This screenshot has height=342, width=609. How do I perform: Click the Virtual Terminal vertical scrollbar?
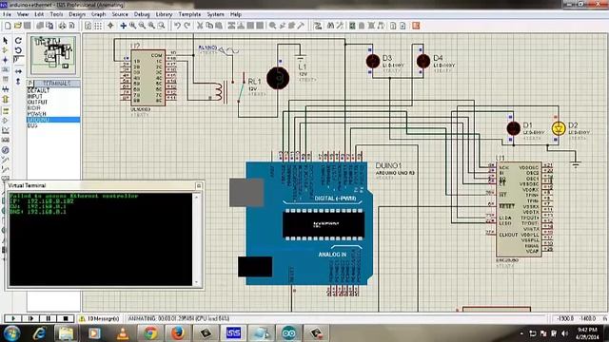pos(196,239)
